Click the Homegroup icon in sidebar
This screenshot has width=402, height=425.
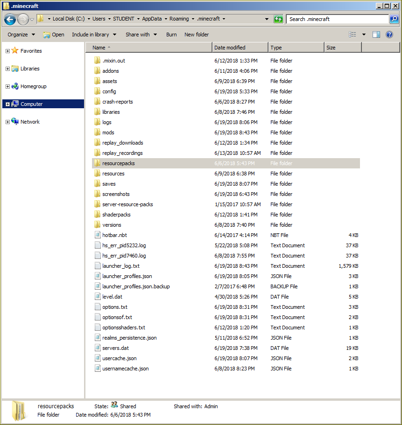[15, 86]
